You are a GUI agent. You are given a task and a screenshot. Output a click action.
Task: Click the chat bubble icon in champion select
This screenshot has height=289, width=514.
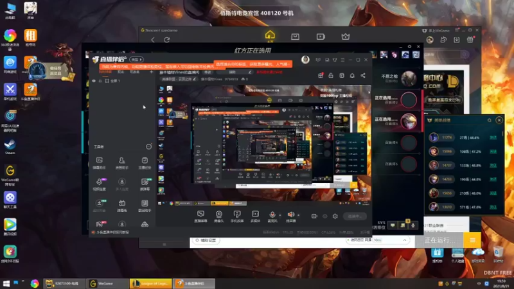click(393, 225)
